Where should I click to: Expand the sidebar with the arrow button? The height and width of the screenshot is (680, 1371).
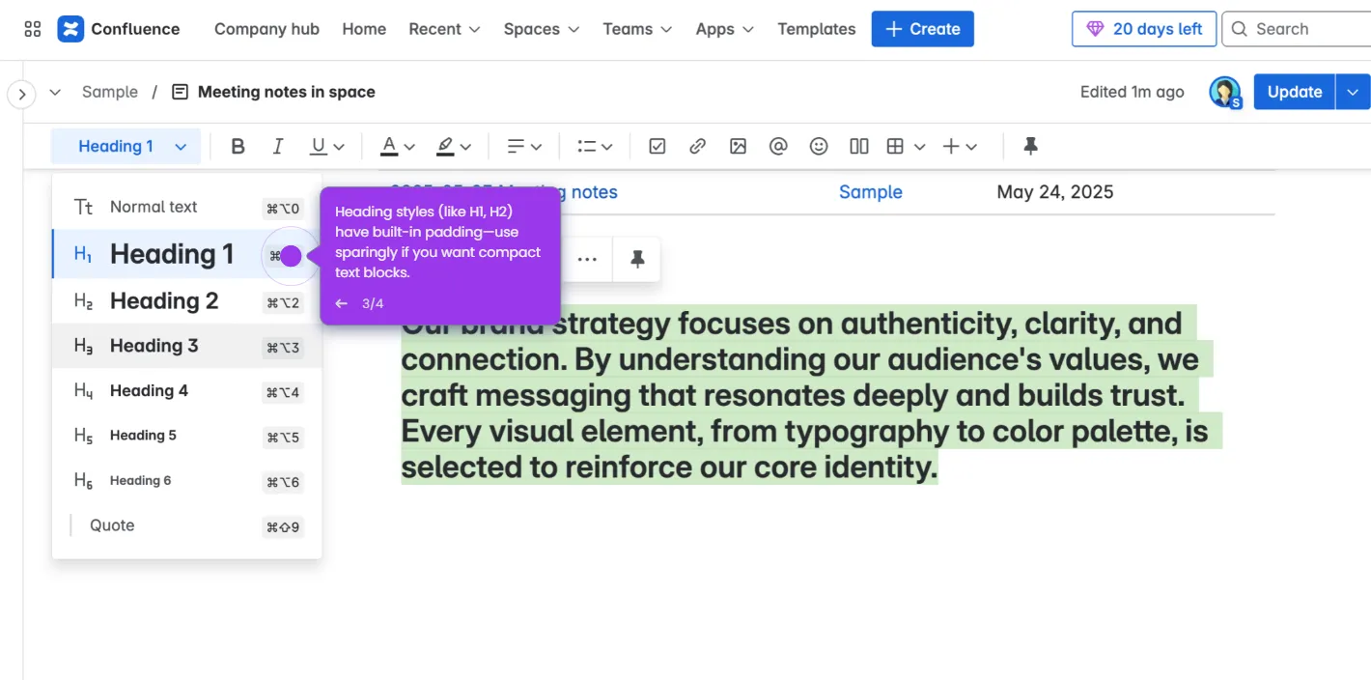[21, 95]
